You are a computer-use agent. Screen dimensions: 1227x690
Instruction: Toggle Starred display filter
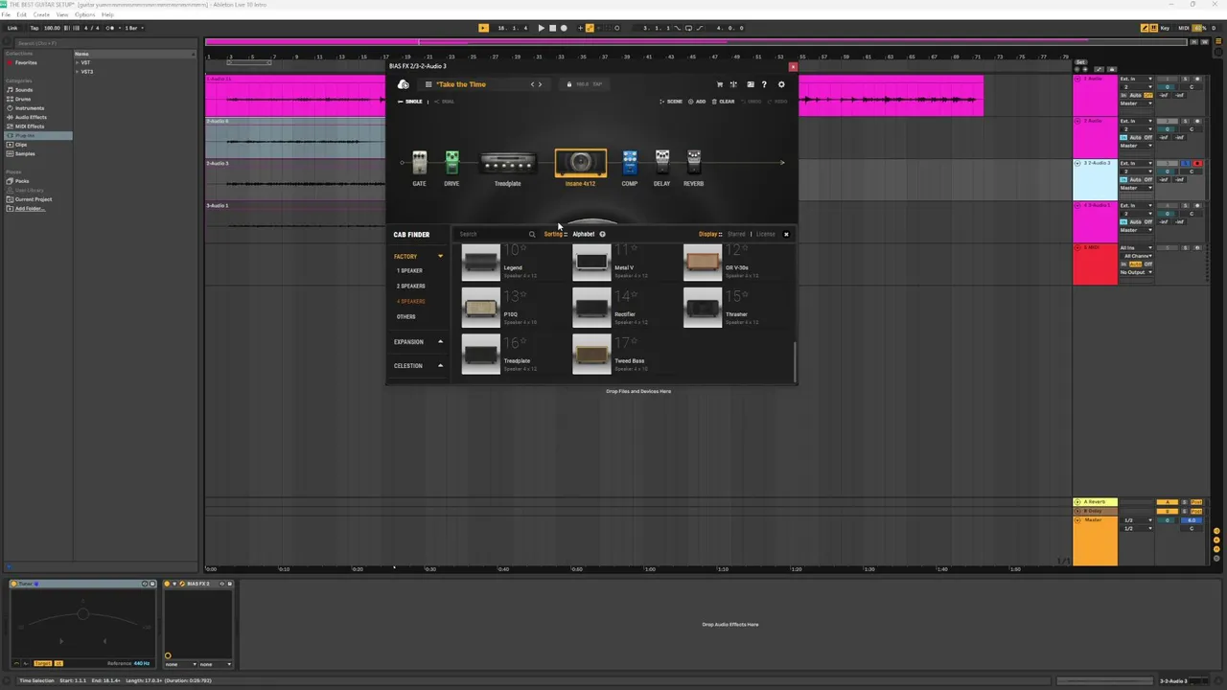[736, 234]
